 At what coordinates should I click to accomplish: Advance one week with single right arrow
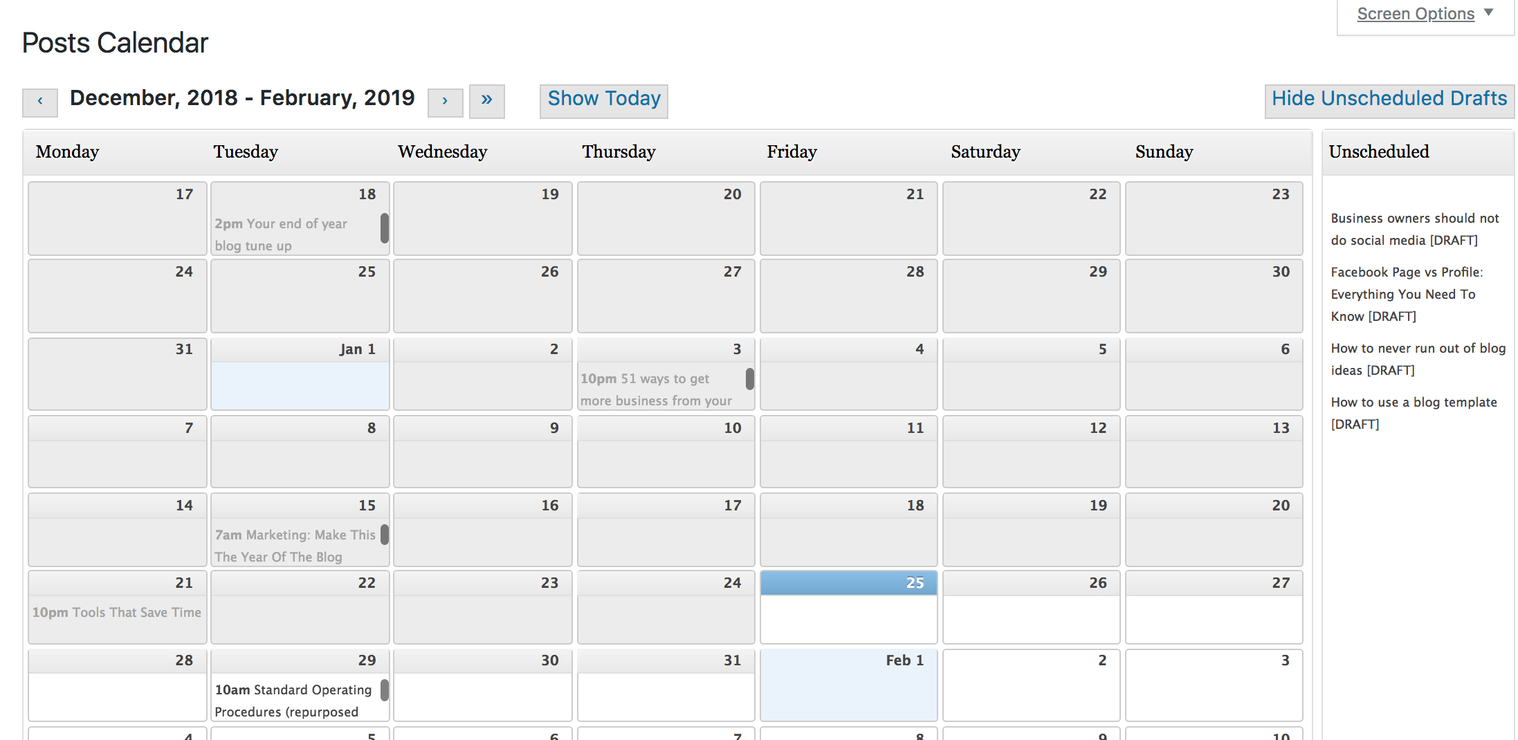[445, 102]
